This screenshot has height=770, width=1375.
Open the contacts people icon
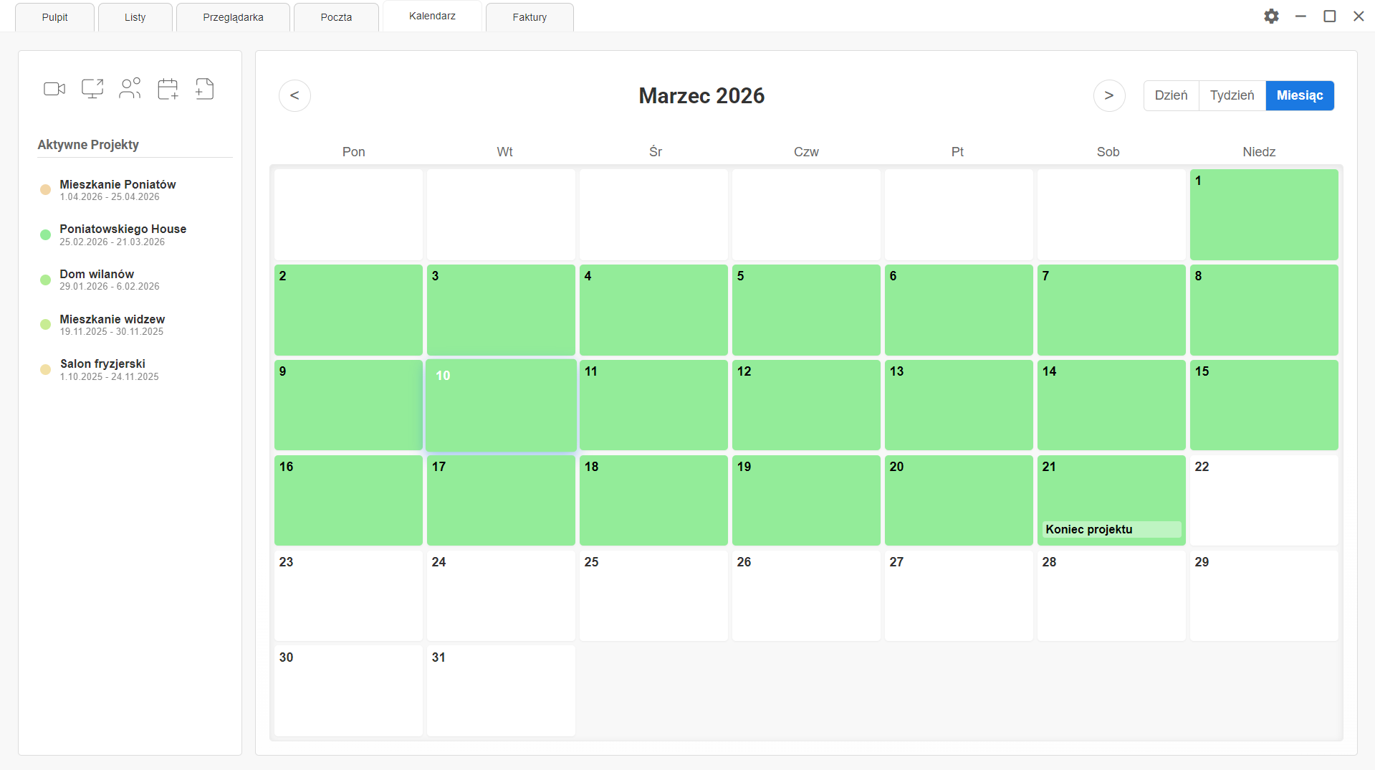pyautogui.click(x=130, y=89)
